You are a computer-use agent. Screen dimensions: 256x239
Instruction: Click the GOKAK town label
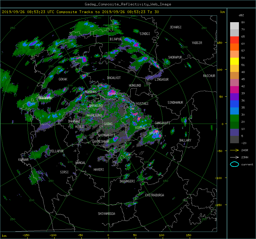pyautogui.click(x=63, y=79)
